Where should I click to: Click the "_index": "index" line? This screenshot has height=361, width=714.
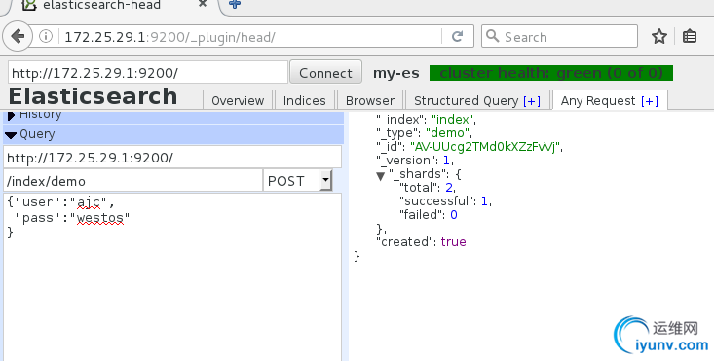[426, 119]
